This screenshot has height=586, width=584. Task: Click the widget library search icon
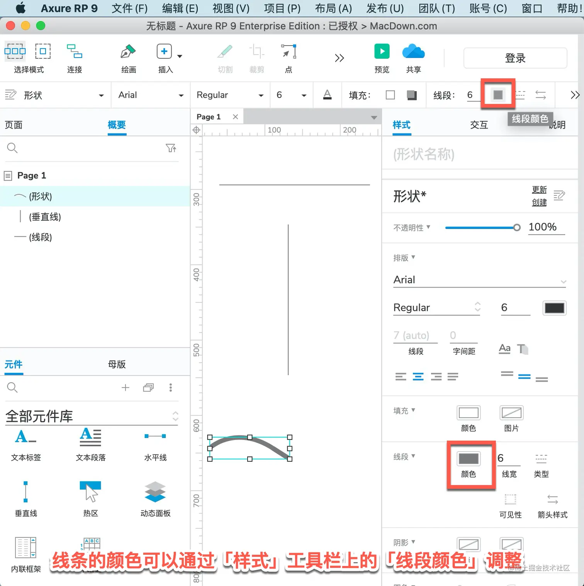click(12, 387)
